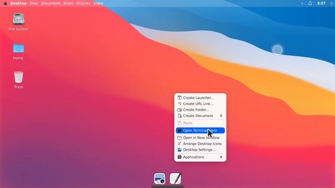
Task: Open Video in the top bar
Action: tap(98, 4)
